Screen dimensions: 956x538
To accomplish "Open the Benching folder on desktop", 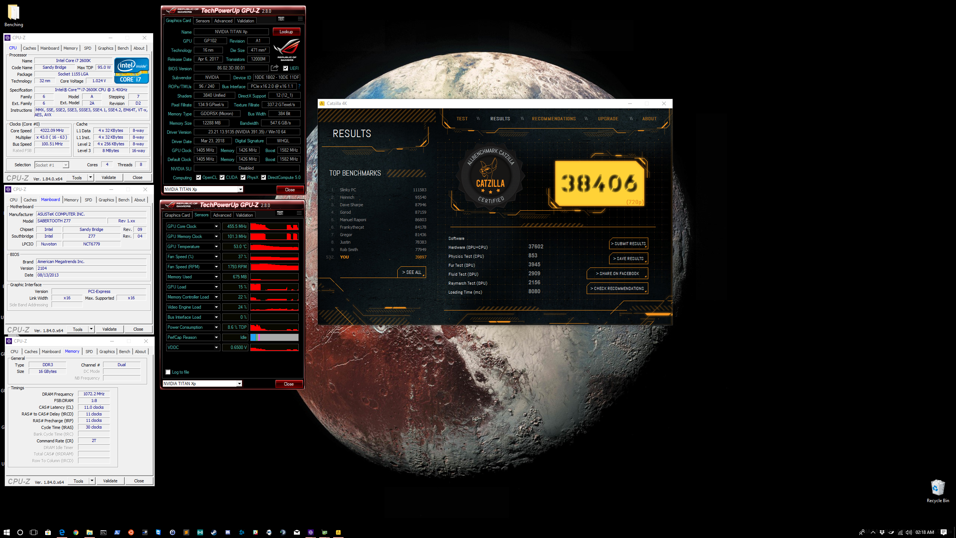I will point(14,16).
